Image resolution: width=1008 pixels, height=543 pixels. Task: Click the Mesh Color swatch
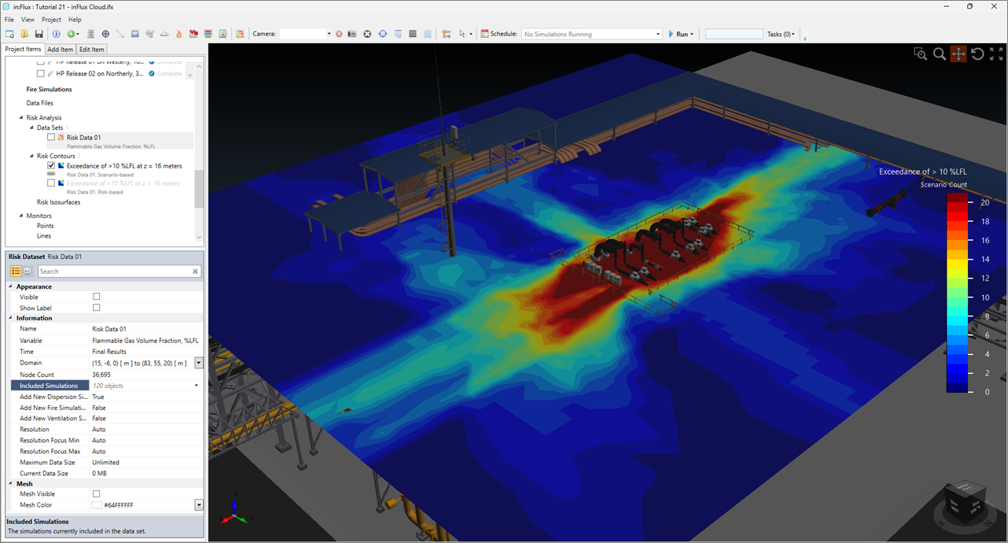(x=97, y=505)
